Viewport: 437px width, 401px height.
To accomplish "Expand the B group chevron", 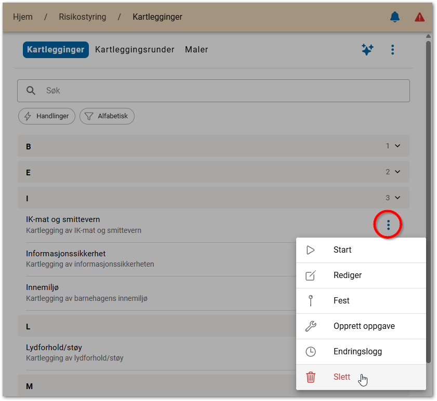I will [398, 146].
